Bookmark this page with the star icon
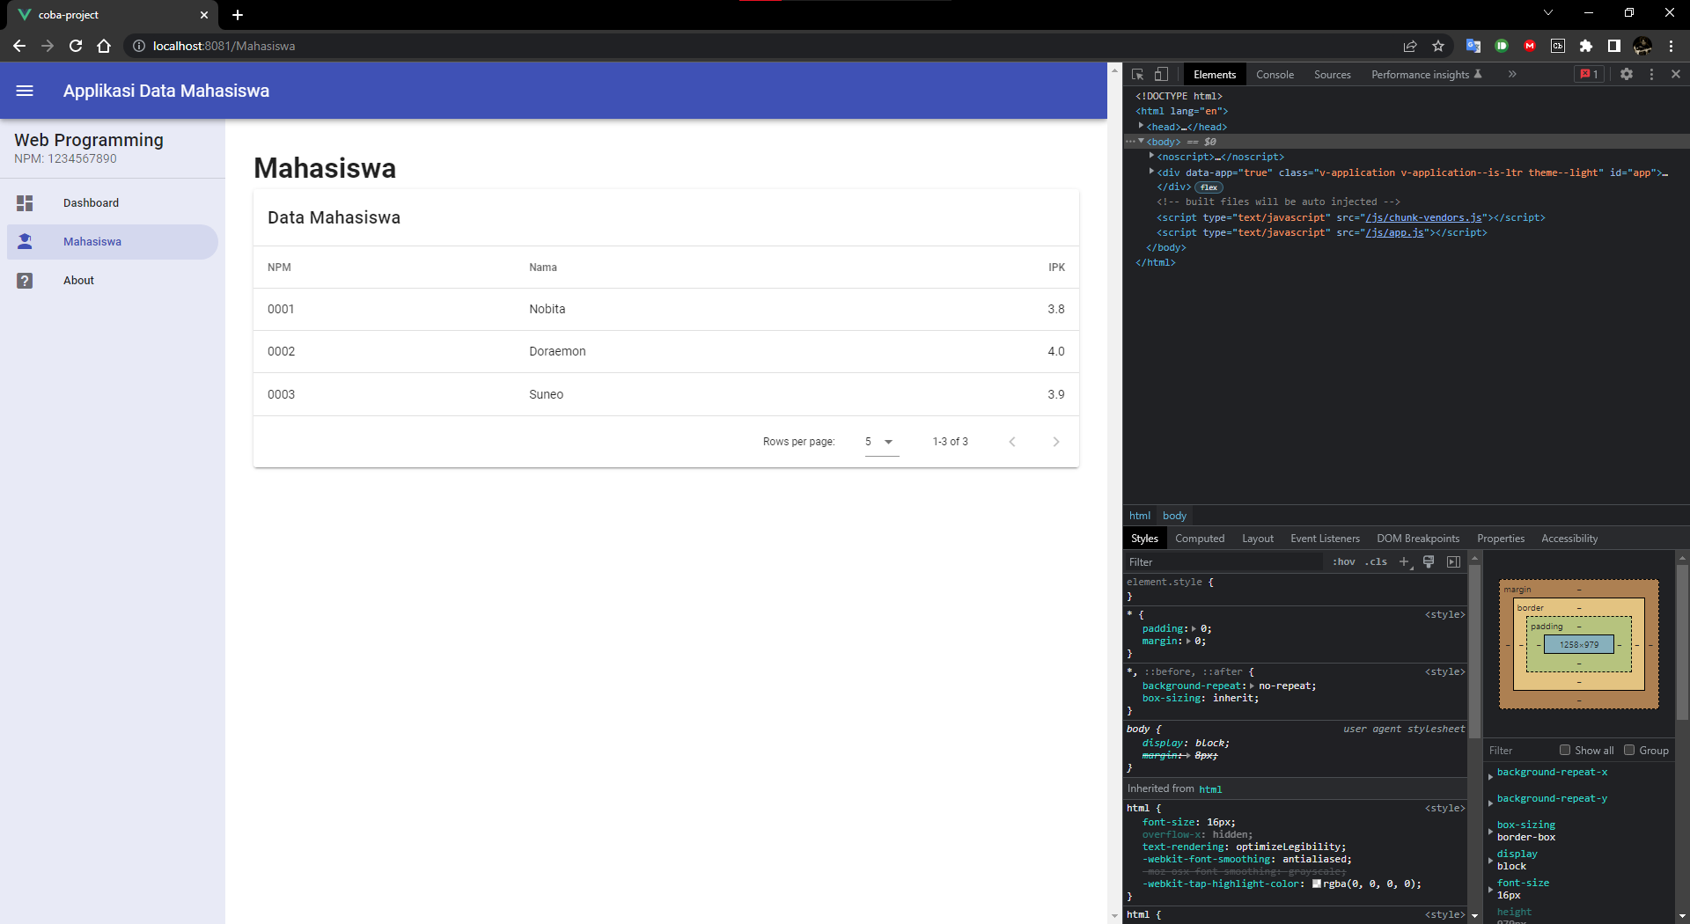Image resolution: width=1690 pixels, height=924 pixels. click(x=1438, y=46)
